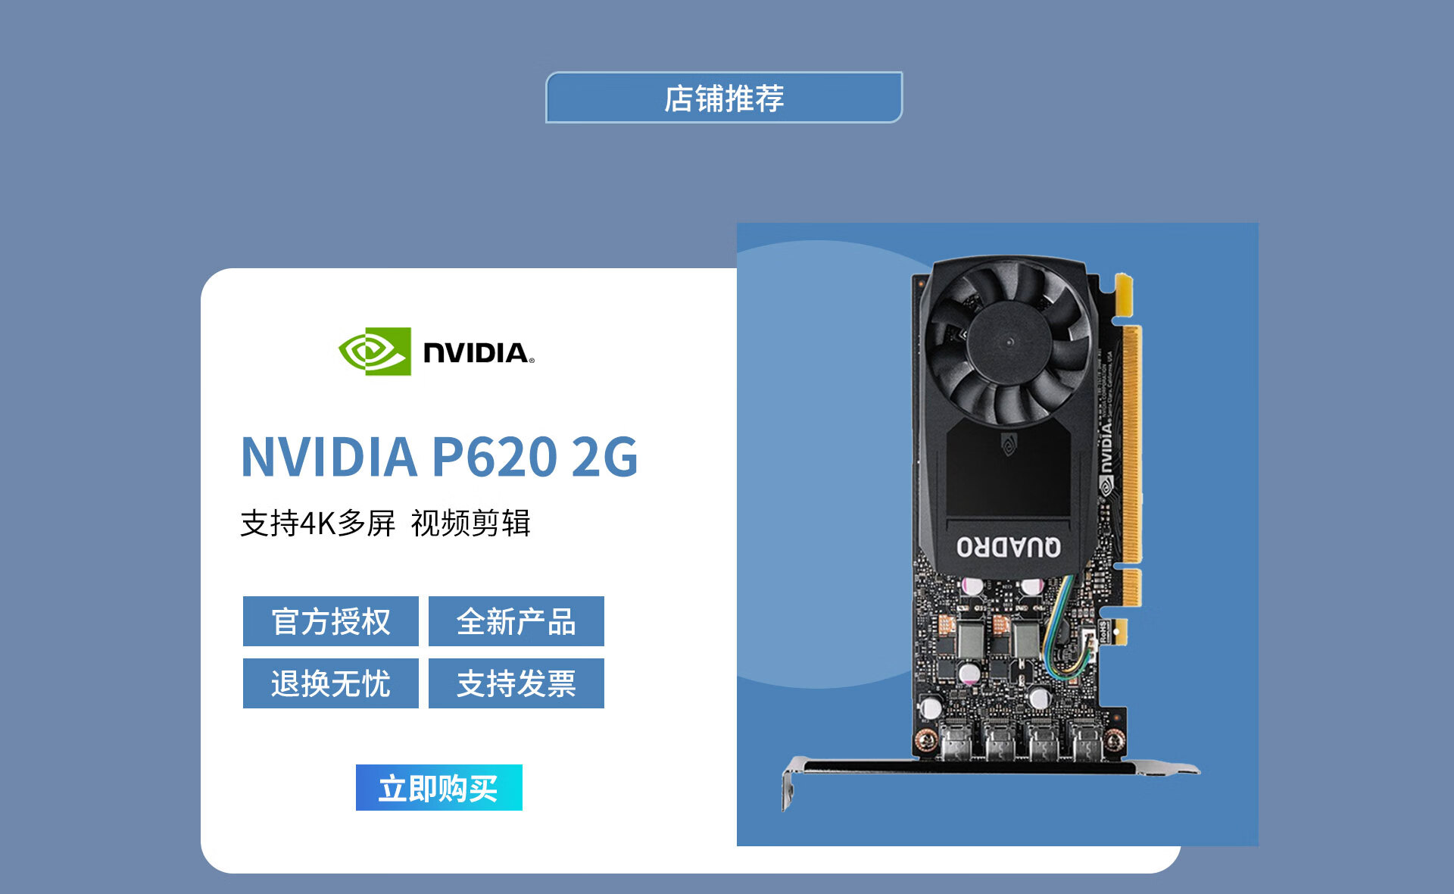This screenshot has height=894, width=1454.
Task: Select the 店铺推荐 header tab
Action: click(x=724, y=98)
